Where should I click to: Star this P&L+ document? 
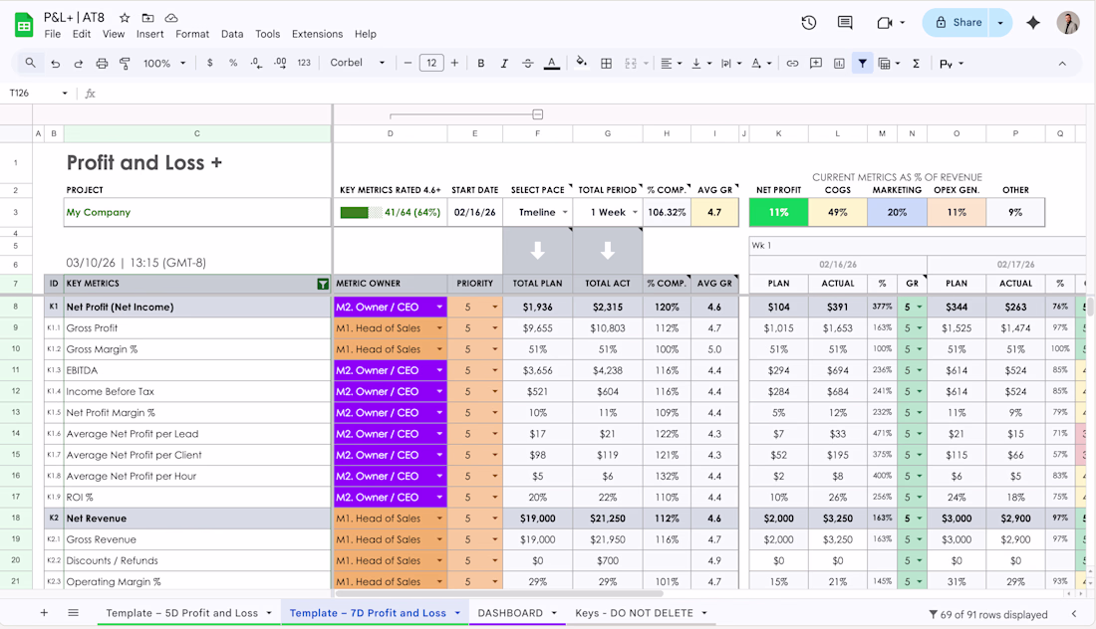point(125,18)
